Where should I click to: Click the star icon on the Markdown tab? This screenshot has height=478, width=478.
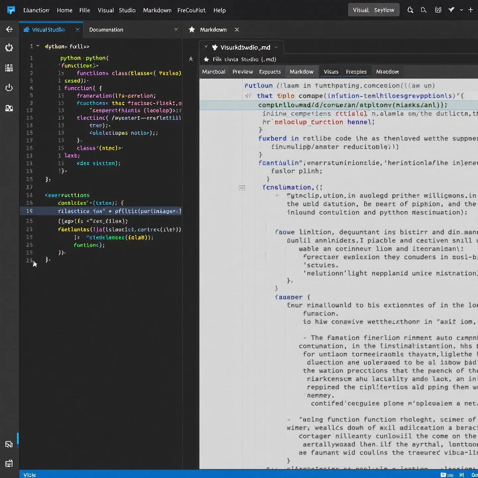pyautogui.click(x=192, y=30)
